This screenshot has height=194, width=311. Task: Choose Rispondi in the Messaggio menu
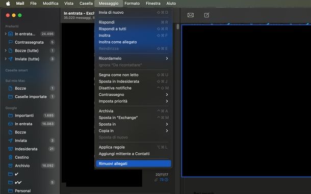pos(133,22)
